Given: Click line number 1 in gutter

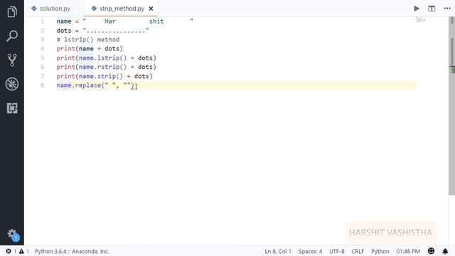Looking at the screenshot, I should pyautogui.click(x=43, y=21).
